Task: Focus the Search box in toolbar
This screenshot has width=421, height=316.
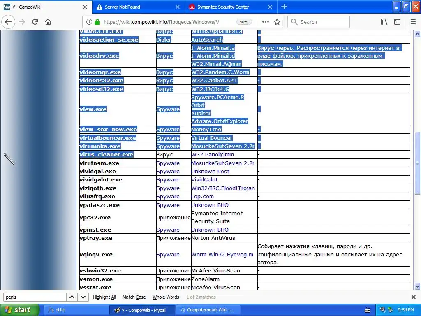Action: tap(319, 22)
